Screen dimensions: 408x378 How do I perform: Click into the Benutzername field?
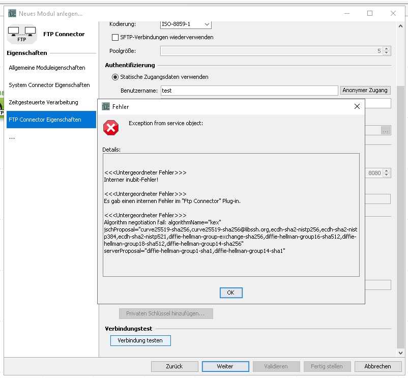[x=249, y=91]
